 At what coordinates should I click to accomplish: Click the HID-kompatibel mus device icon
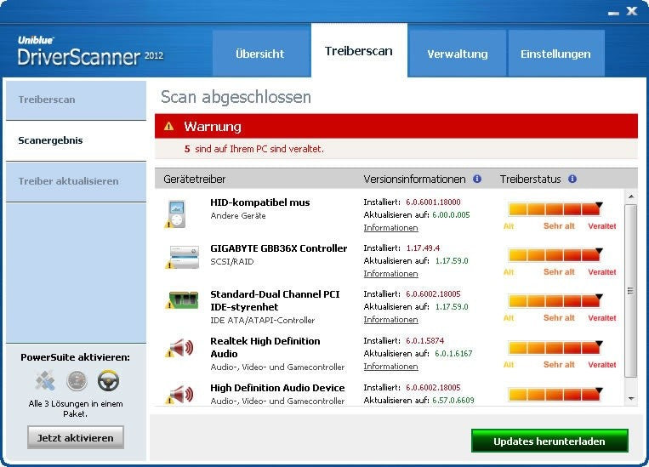pos(177,214)
